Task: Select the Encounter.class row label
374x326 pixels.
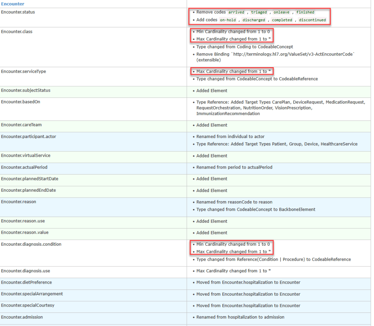Action: 17,31
